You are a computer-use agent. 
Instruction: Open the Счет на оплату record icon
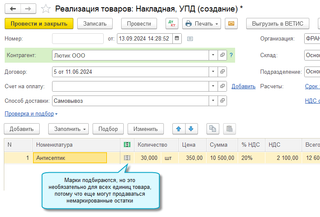click(222, 86)
